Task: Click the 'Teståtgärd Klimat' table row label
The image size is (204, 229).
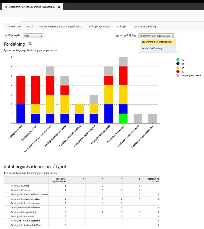Action: pyautogui.click(x=20, y=186)
